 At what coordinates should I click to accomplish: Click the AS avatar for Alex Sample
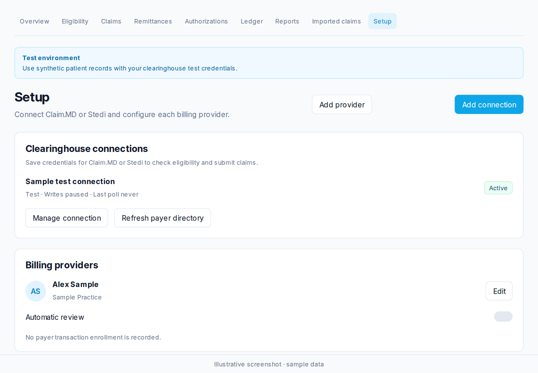click(36, 291)
